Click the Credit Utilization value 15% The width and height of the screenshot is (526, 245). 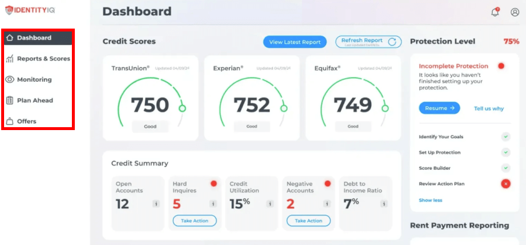(x=240, y=204)
